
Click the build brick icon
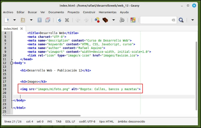(105, 20)
